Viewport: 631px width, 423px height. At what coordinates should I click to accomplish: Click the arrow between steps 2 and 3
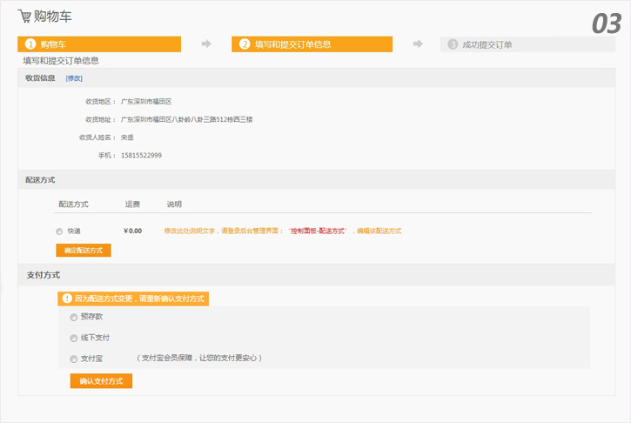point(418,44)
